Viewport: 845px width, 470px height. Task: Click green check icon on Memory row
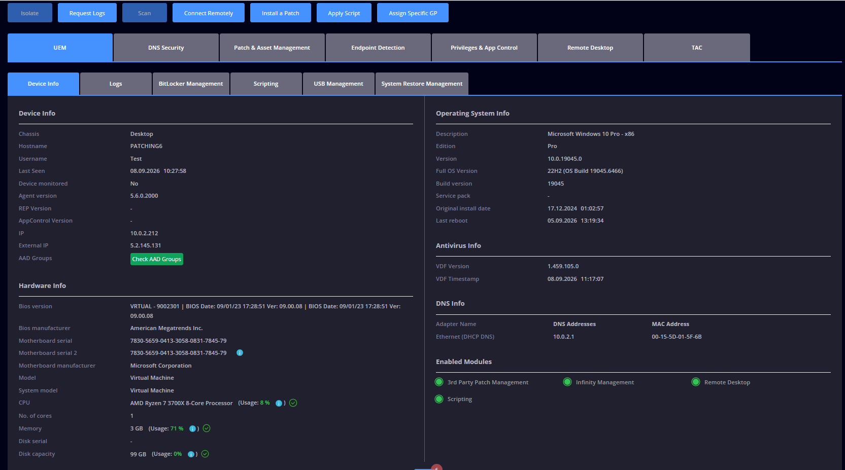(207, 428)
